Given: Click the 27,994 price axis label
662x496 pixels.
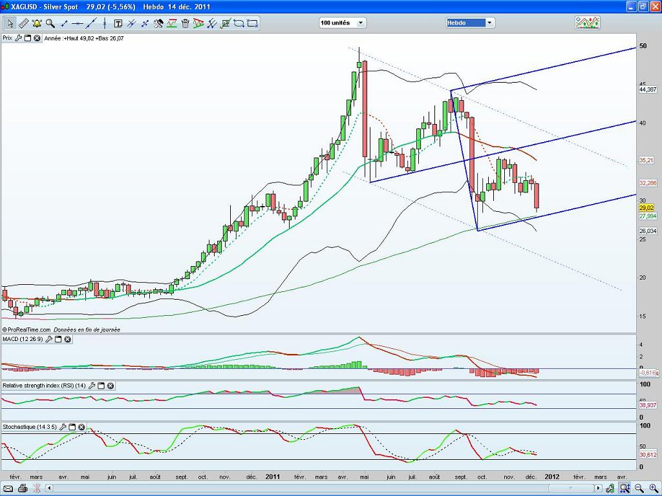Looking at the screenshot, I should pos(648,216).
